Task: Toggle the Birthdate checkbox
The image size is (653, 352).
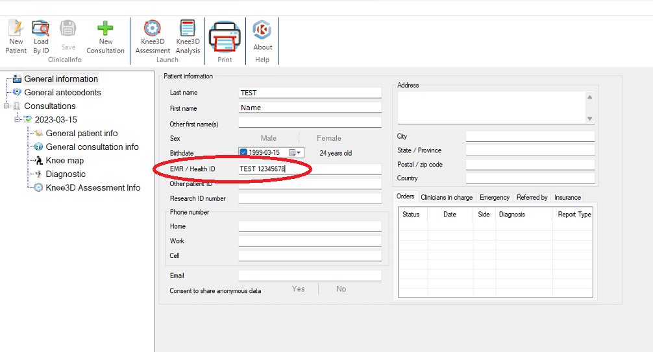Action: point(243,153)
